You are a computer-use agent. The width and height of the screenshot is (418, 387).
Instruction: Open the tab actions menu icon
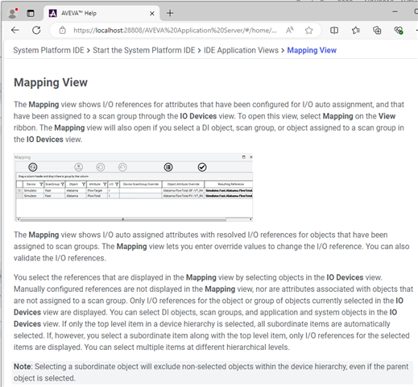[31, 13]
